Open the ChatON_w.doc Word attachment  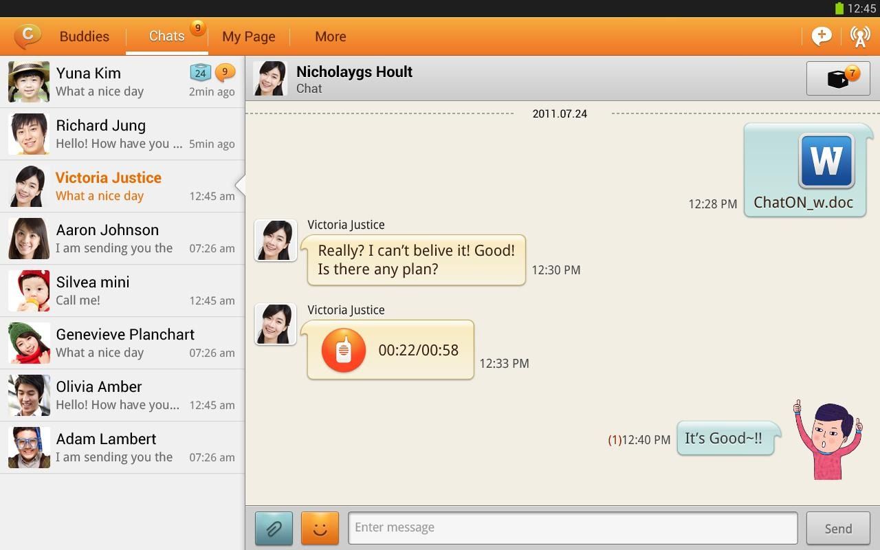tap(804, 168)
